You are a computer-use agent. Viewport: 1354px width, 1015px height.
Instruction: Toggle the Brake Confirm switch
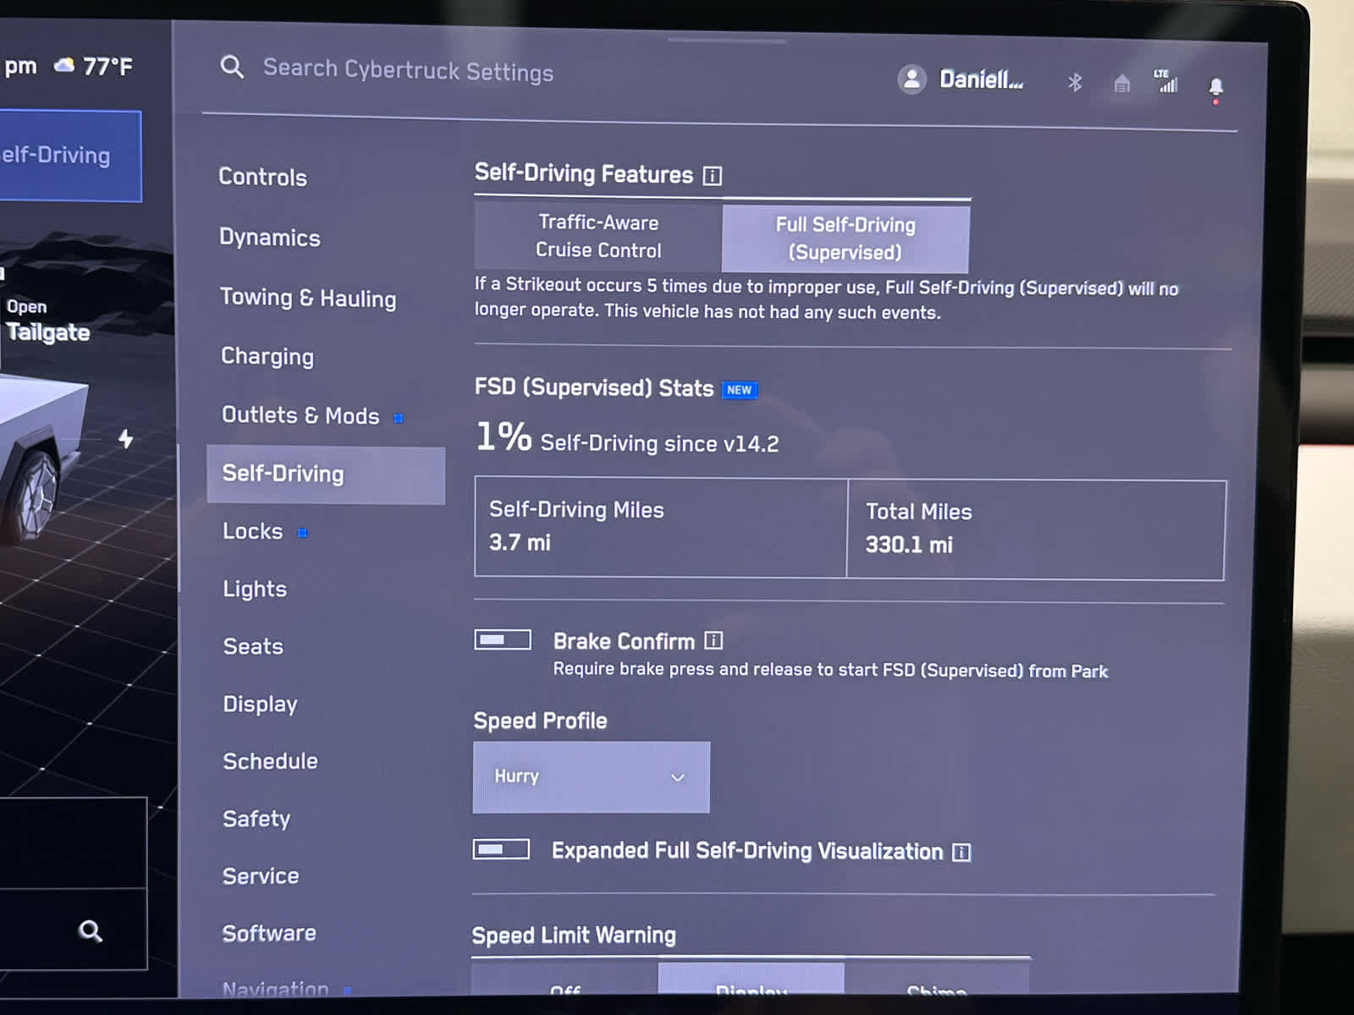[x=502, y=640]
